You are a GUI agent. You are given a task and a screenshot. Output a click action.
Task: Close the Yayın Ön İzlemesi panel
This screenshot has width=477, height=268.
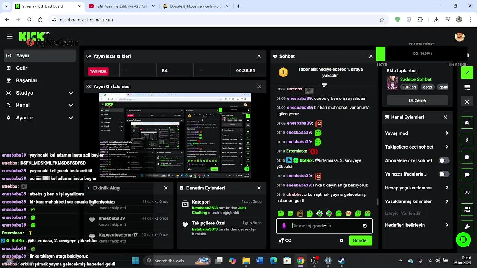(259, 86)
